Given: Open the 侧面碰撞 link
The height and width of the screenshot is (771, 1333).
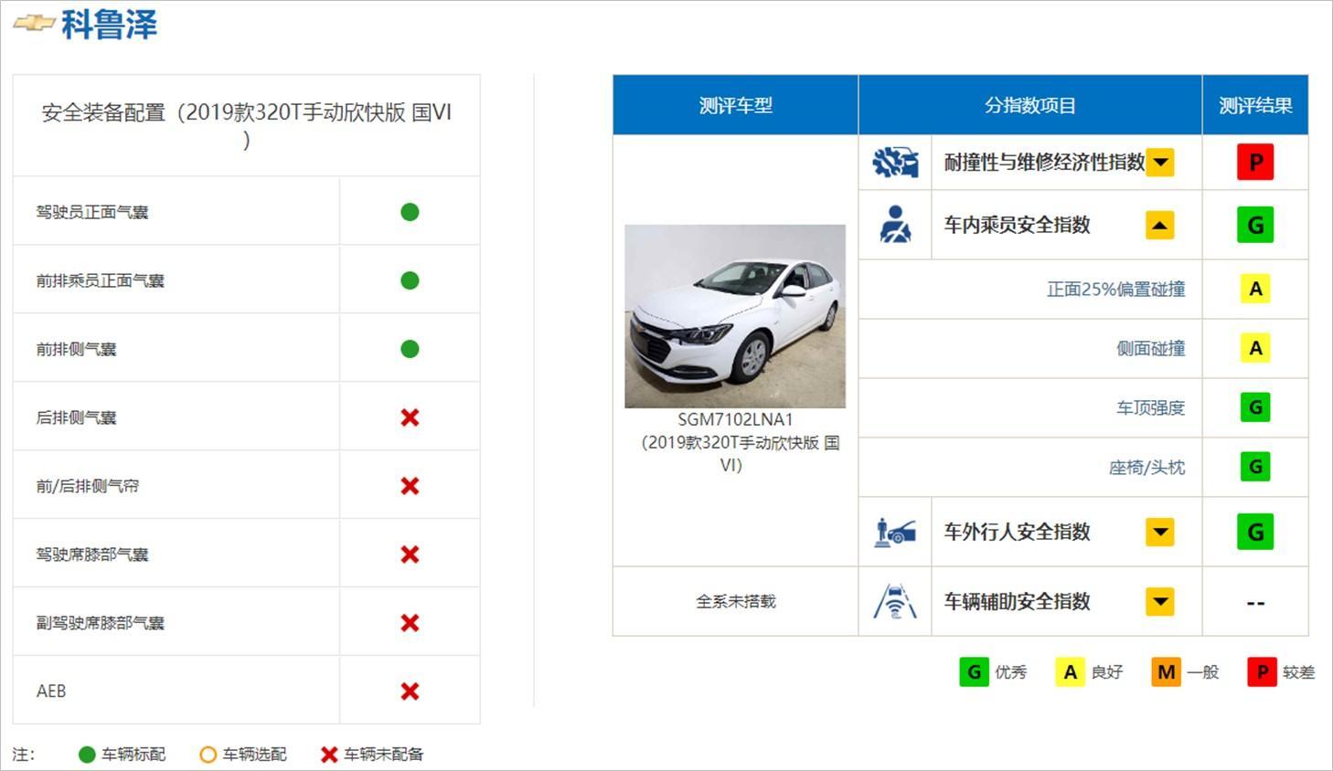Looking at the screenshot, I should [x=1150, y=348].
